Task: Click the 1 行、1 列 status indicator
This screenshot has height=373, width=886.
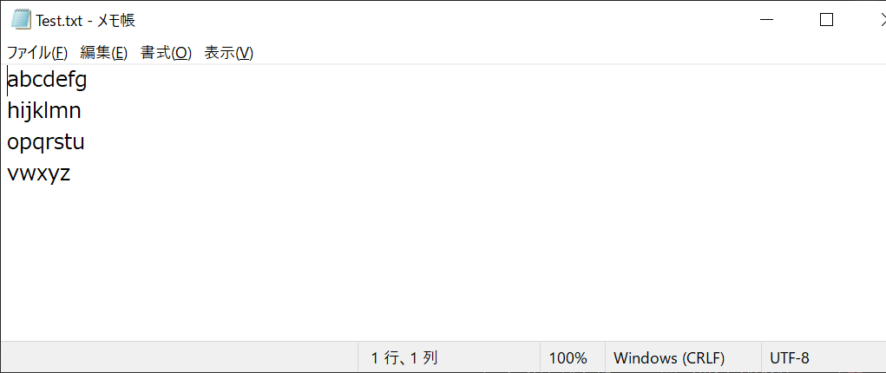Action: (404, 357)
